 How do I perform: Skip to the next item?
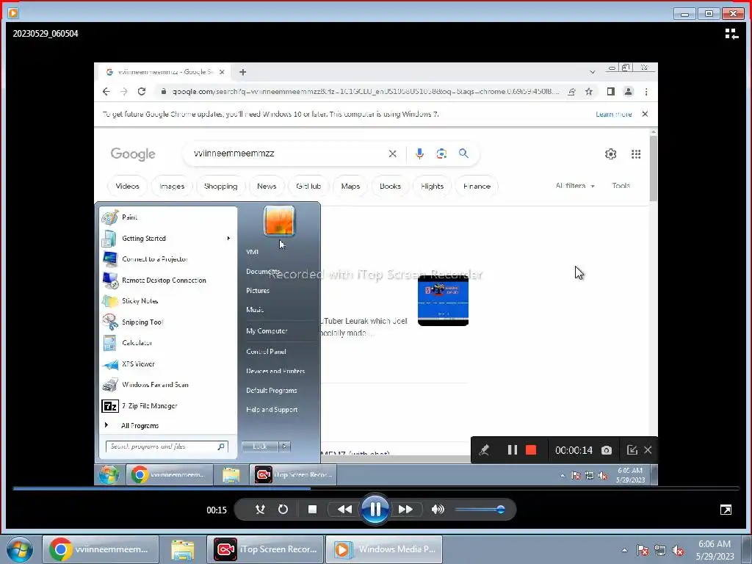(405, 510)
